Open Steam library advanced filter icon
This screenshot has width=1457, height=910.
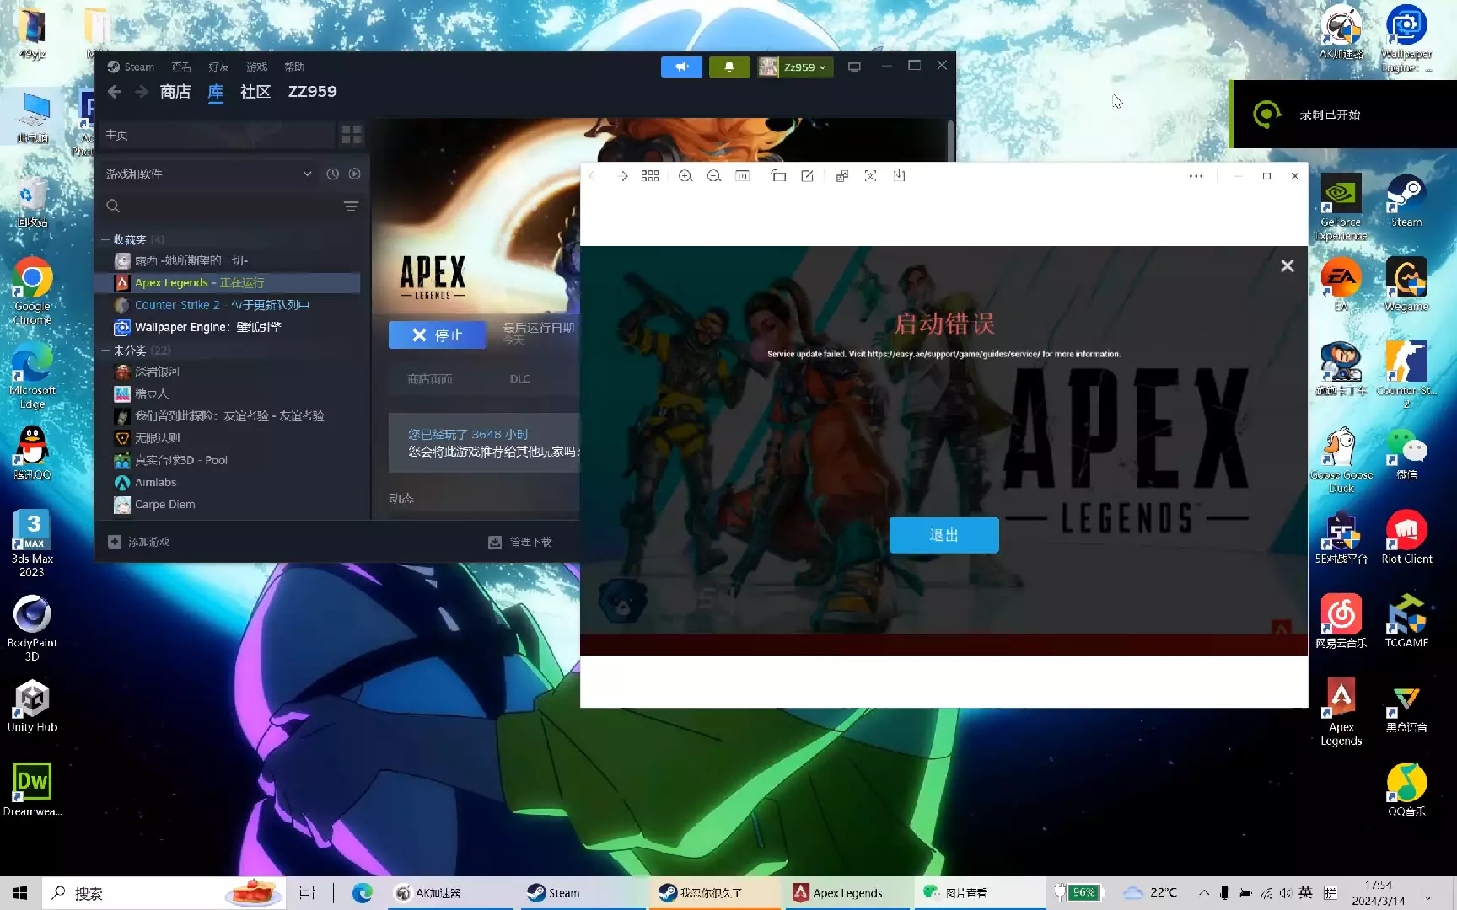point(352,206)
